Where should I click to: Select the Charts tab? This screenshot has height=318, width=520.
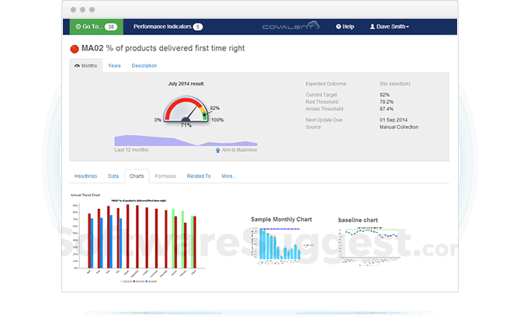coord(137,176)
